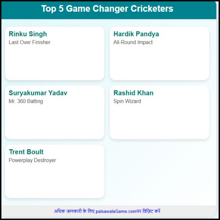
Task: Select the Powerplay Destroyer subtitle
Action: (32, 160)
